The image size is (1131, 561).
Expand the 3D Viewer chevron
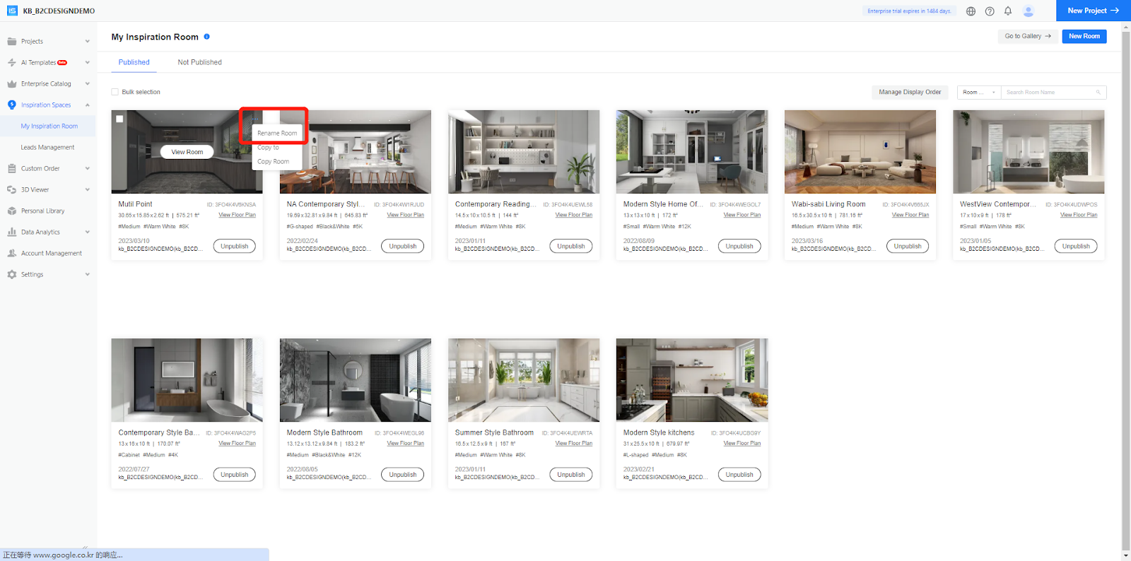88,190
